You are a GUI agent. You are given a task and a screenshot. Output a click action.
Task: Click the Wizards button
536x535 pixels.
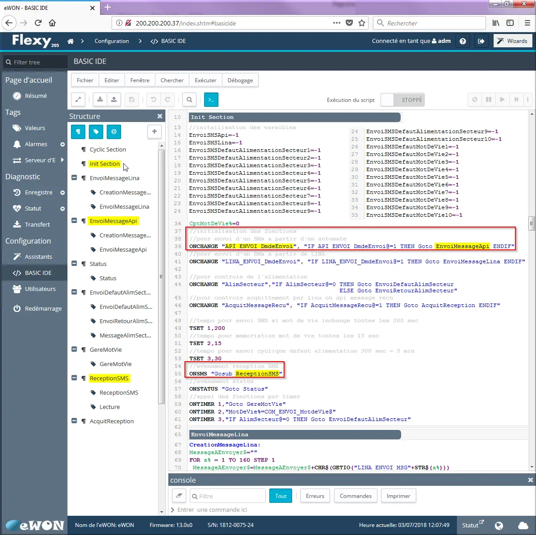[513, 41]
